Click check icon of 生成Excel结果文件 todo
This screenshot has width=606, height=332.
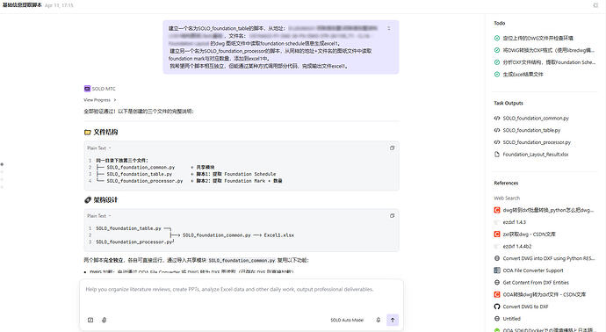click(497, 74)
